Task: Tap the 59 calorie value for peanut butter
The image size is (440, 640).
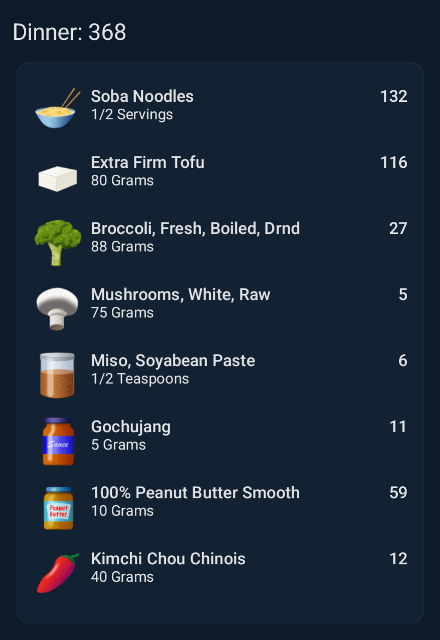Action: [x=398, y=493]
